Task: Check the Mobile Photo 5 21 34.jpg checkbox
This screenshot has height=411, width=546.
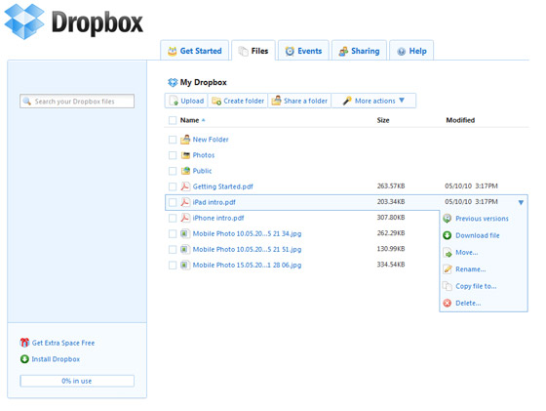Action: pos(173,233)
